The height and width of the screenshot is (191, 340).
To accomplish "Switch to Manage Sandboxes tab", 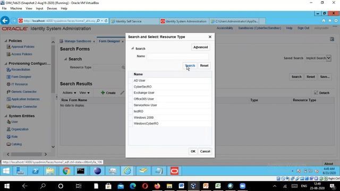I will [78, 41].
